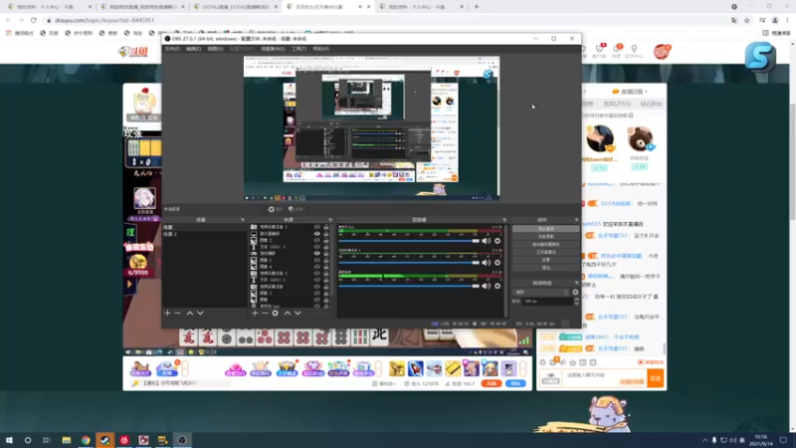Send the airplane gift in Douyu gift bar

pos(434,368)
